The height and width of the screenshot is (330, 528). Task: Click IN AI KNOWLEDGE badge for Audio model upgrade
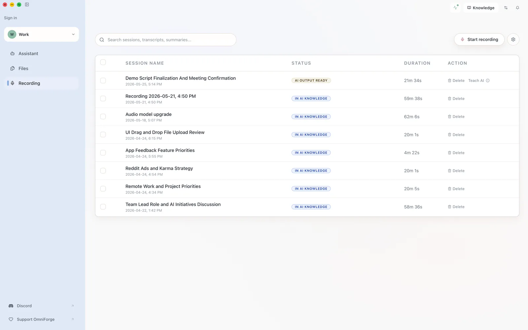click(311, 117)
